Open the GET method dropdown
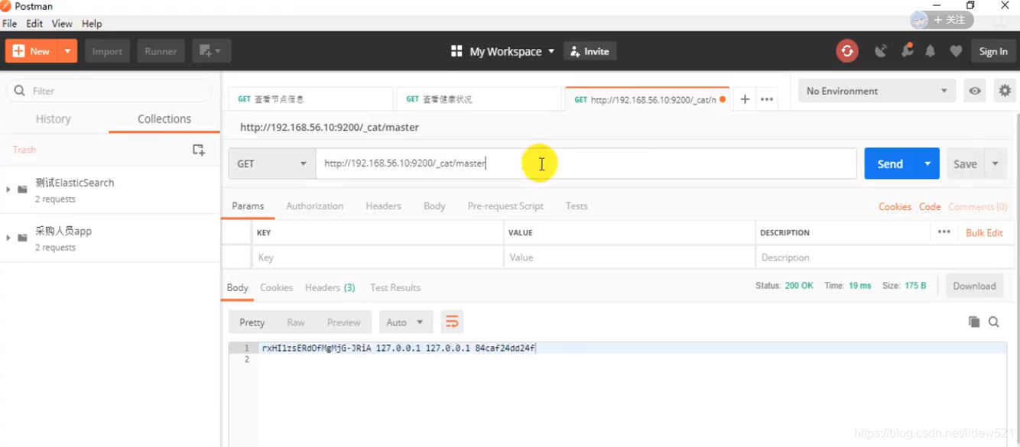1020x447 pixels. click(272, 164)
